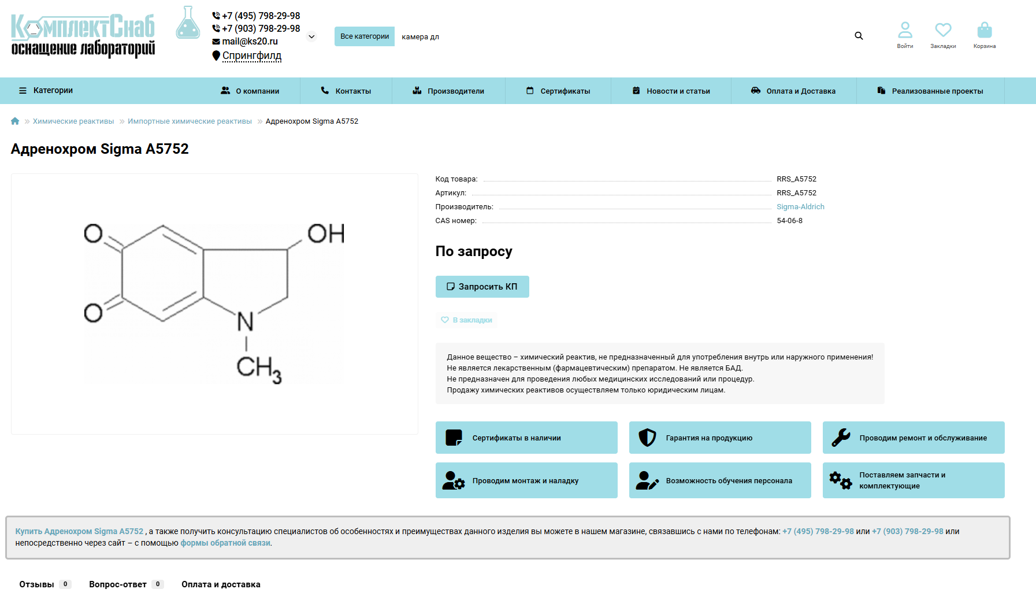Enlarge the Адренохром molecule image

[214, 304]
